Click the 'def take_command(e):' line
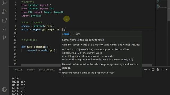This screenshot has height=95, width=170. point(35,47)
